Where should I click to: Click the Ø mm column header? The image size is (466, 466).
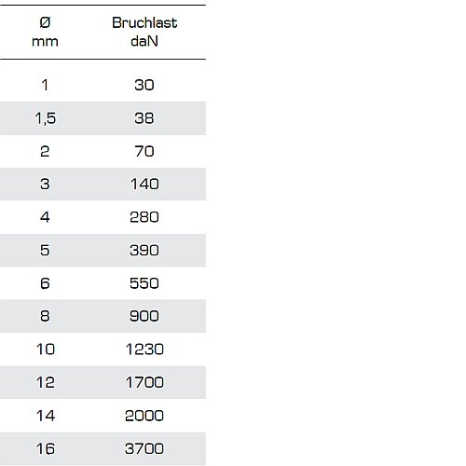pyautogui.click(x=45, y=32)
